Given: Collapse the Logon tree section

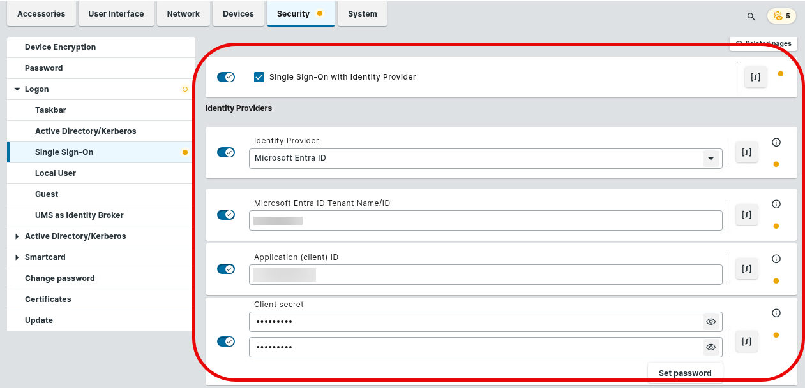Looking at the screenshot, I should (17, 89).
